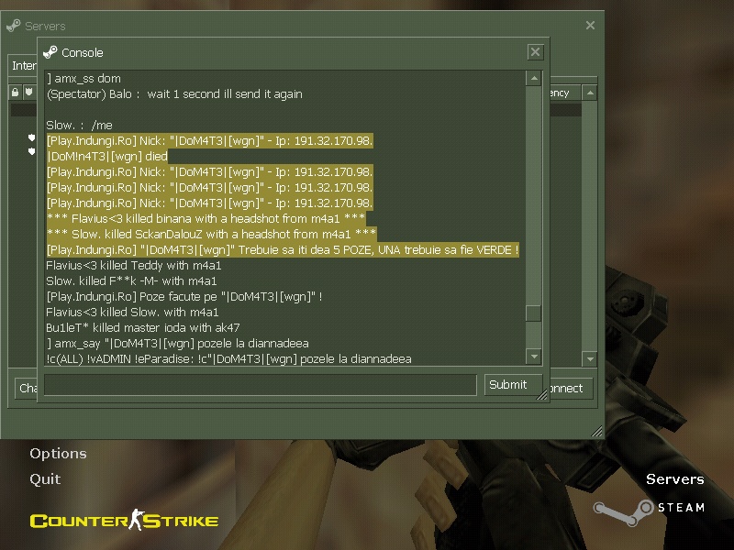Click the Counter-Strike logo
This screenshot has height=550, width=734.
(x=124, y=521)
